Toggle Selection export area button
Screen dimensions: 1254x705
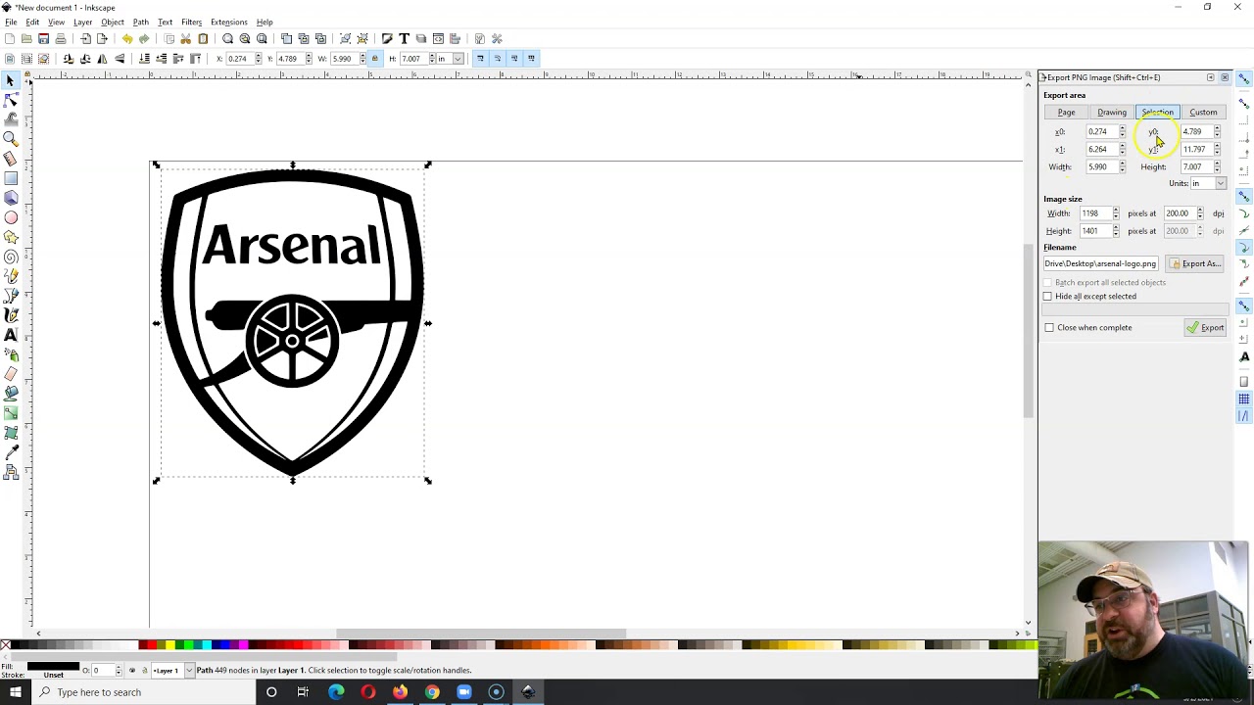point(1157,113)
